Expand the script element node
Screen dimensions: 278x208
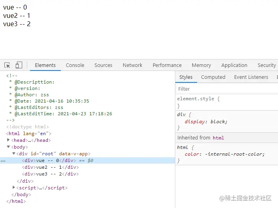click(x=14, y=187)
